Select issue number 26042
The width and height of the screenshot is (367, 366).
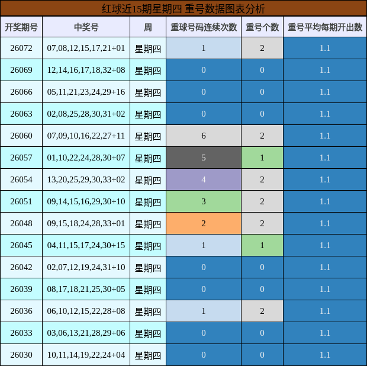pyautogui.click(x=21, y=267)
